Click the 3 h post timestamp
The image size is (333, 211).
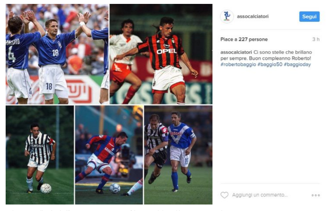tap(316, 39)
